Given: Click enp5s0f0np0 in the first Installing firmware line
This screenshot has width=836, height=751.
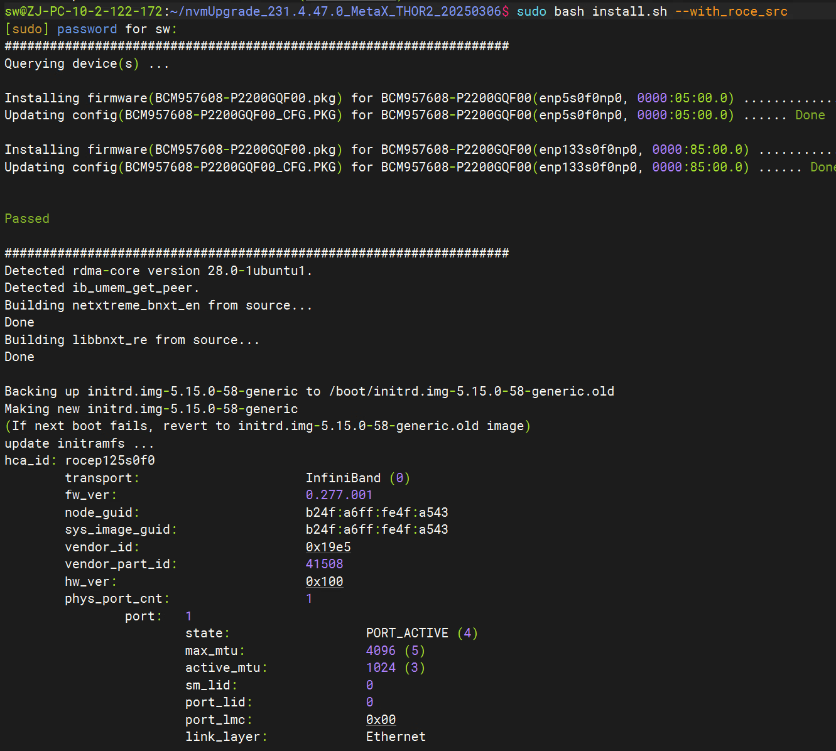Looking at the screenshot, I should point(581,98).
